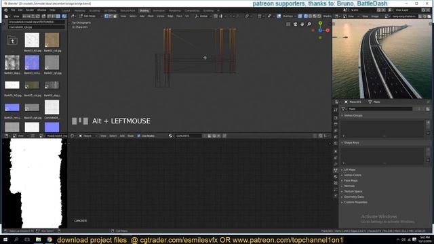The height and width of the screenshot is (244, 434).
Task: Expand the Custom Properties panel
Action: coord(355,202)
